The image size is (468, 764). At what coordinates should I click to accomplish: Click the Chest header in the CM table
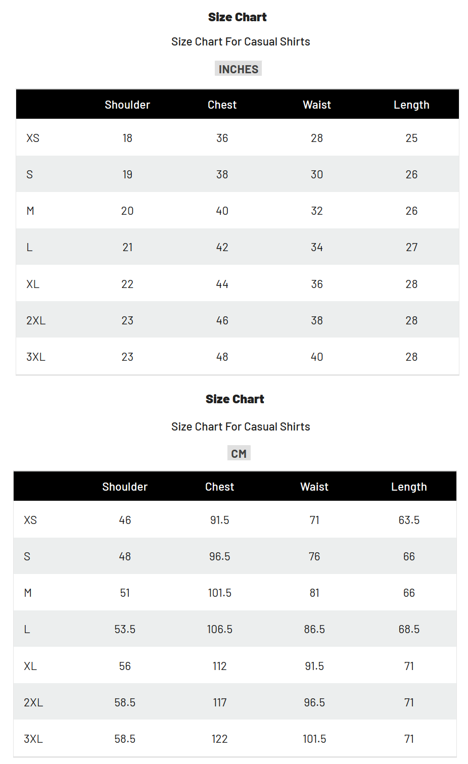(x=219, y=487)
